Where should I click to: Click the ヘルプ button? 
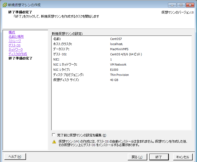point(15,157)
